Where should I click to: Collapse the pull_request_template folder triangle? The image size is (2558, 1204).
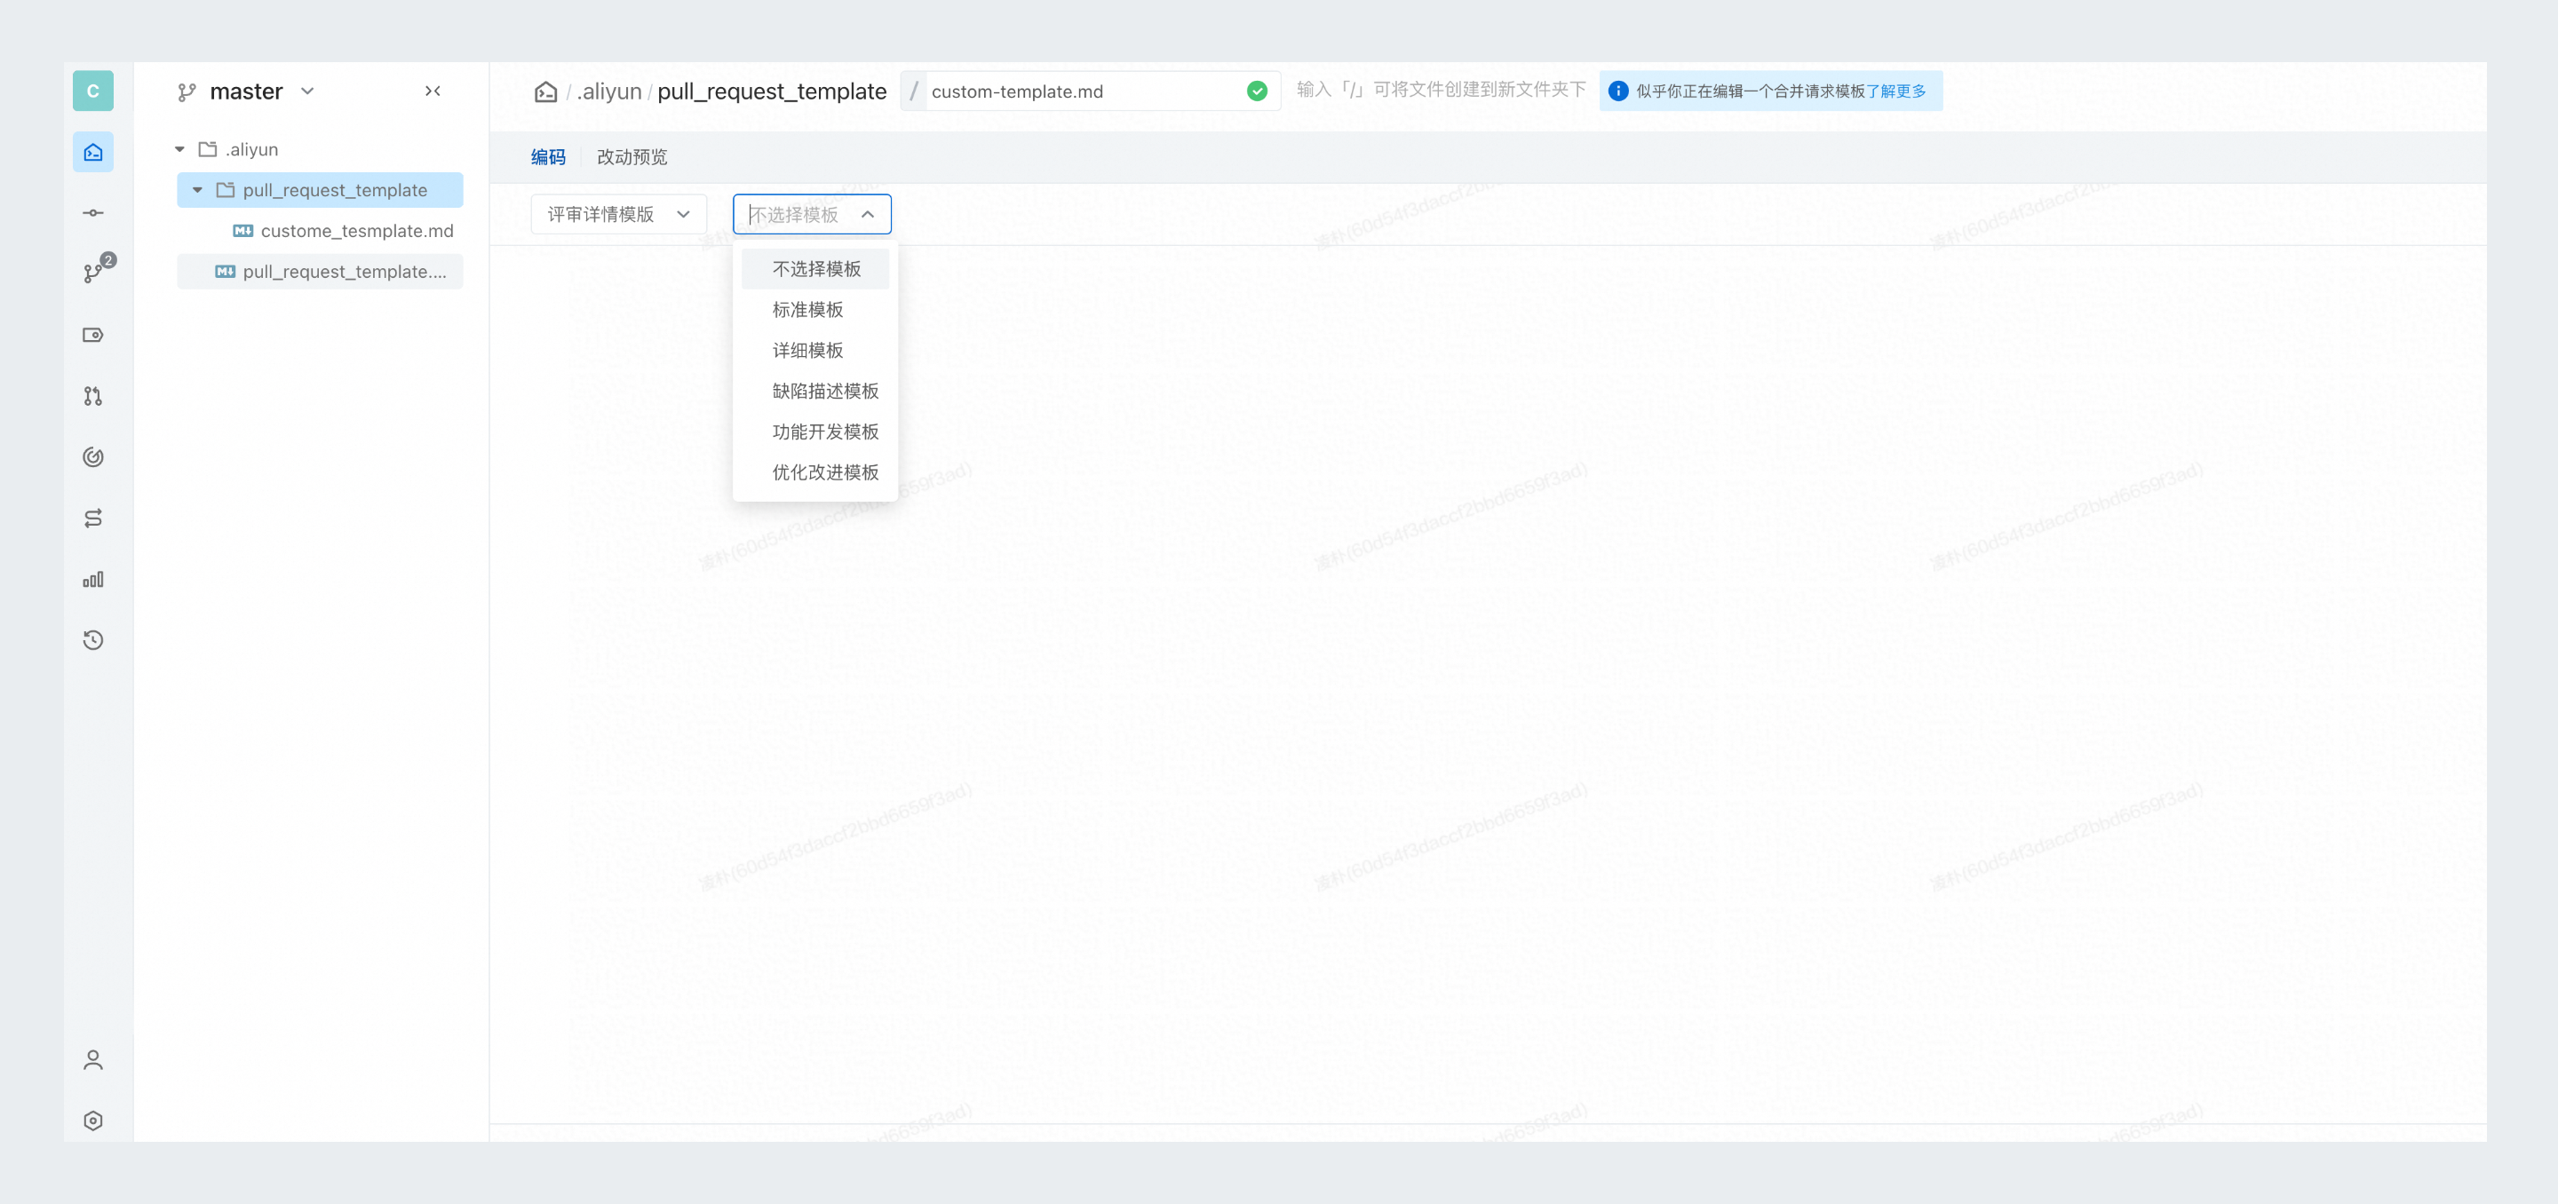pos(197,191)
